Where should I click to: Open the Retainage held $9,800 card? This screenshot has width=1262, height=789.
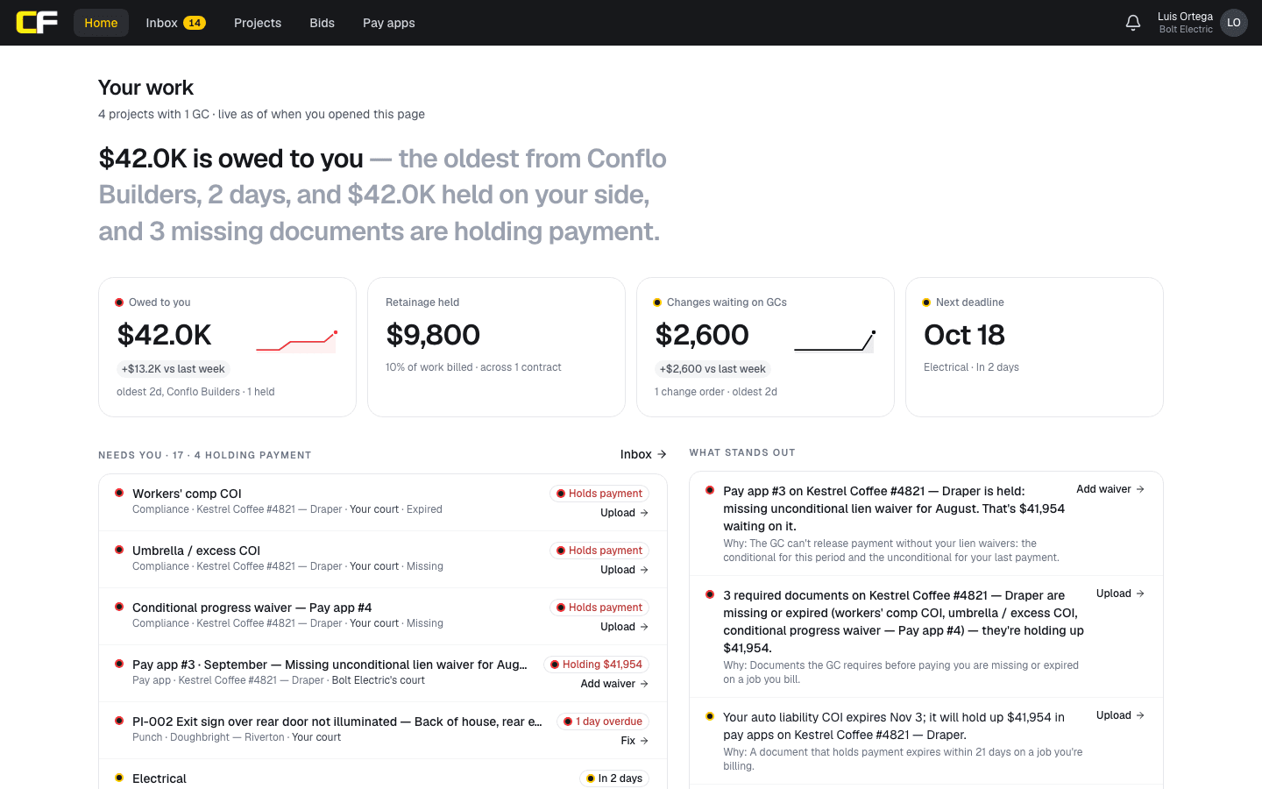496,347
